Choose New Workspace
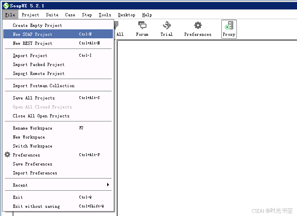 coord(58,137)
